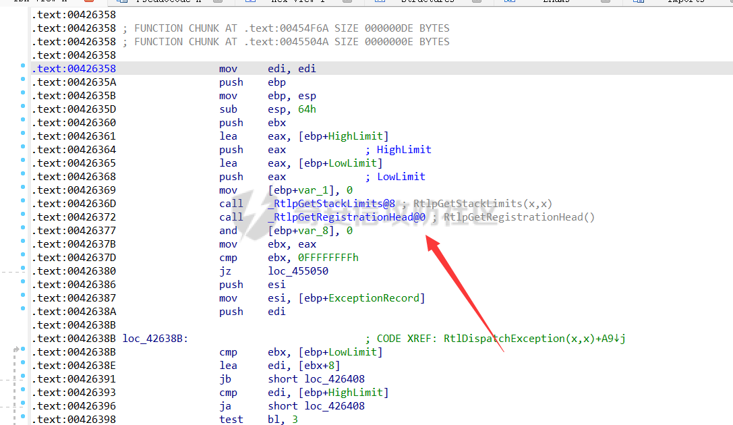Screen dimensions: 733x425
Task: Click loc_426408 operand in the jb instruction
Action: pos(334,379)
